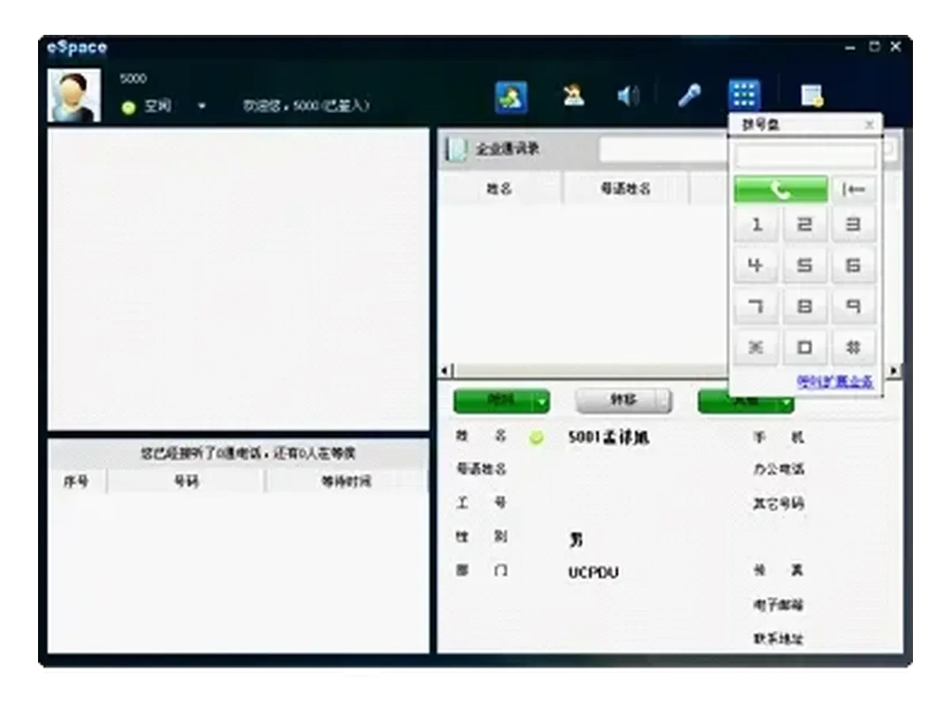Click the hash key on dial pad
This screenshot has height=713, width=951.
(x=854, y=347)
